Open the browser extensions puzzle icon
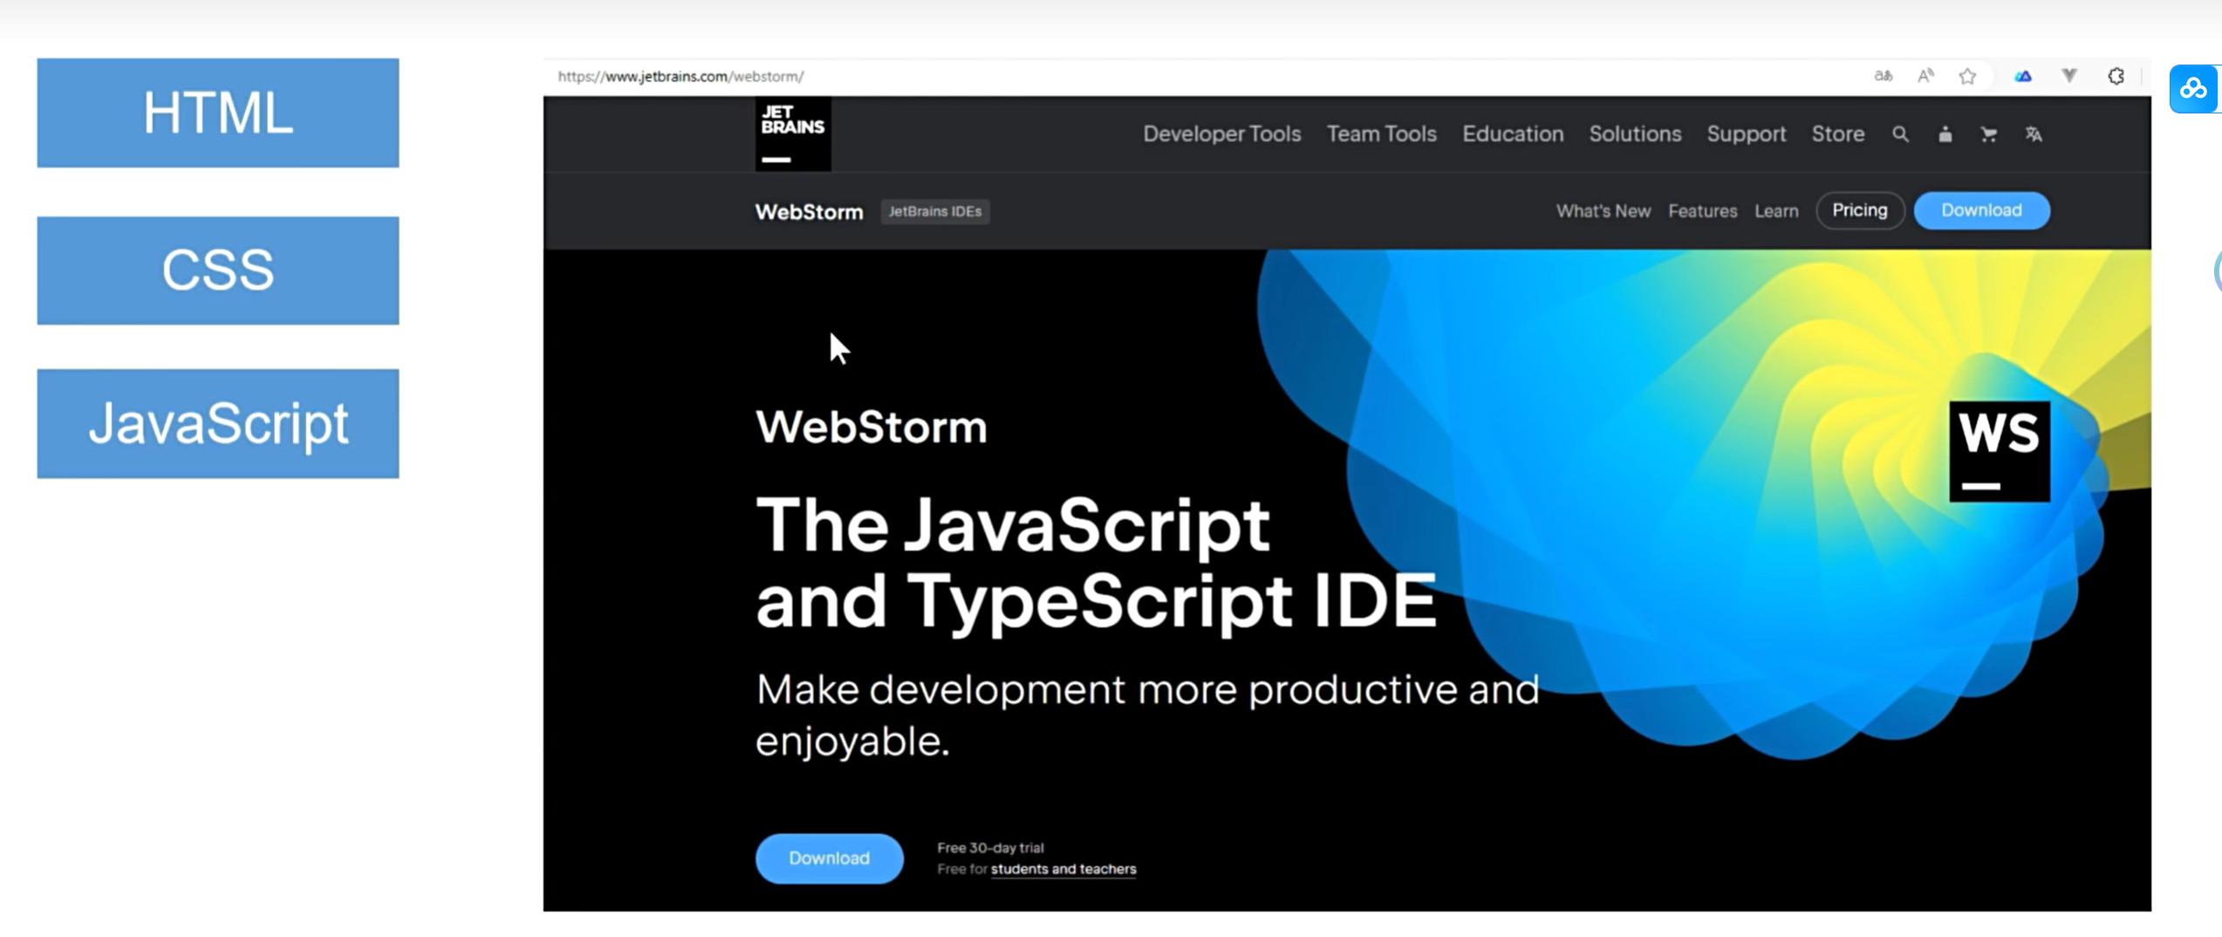Viewport: 2222px width, 937px height. pyautogui.click(x=2116, y=76)
